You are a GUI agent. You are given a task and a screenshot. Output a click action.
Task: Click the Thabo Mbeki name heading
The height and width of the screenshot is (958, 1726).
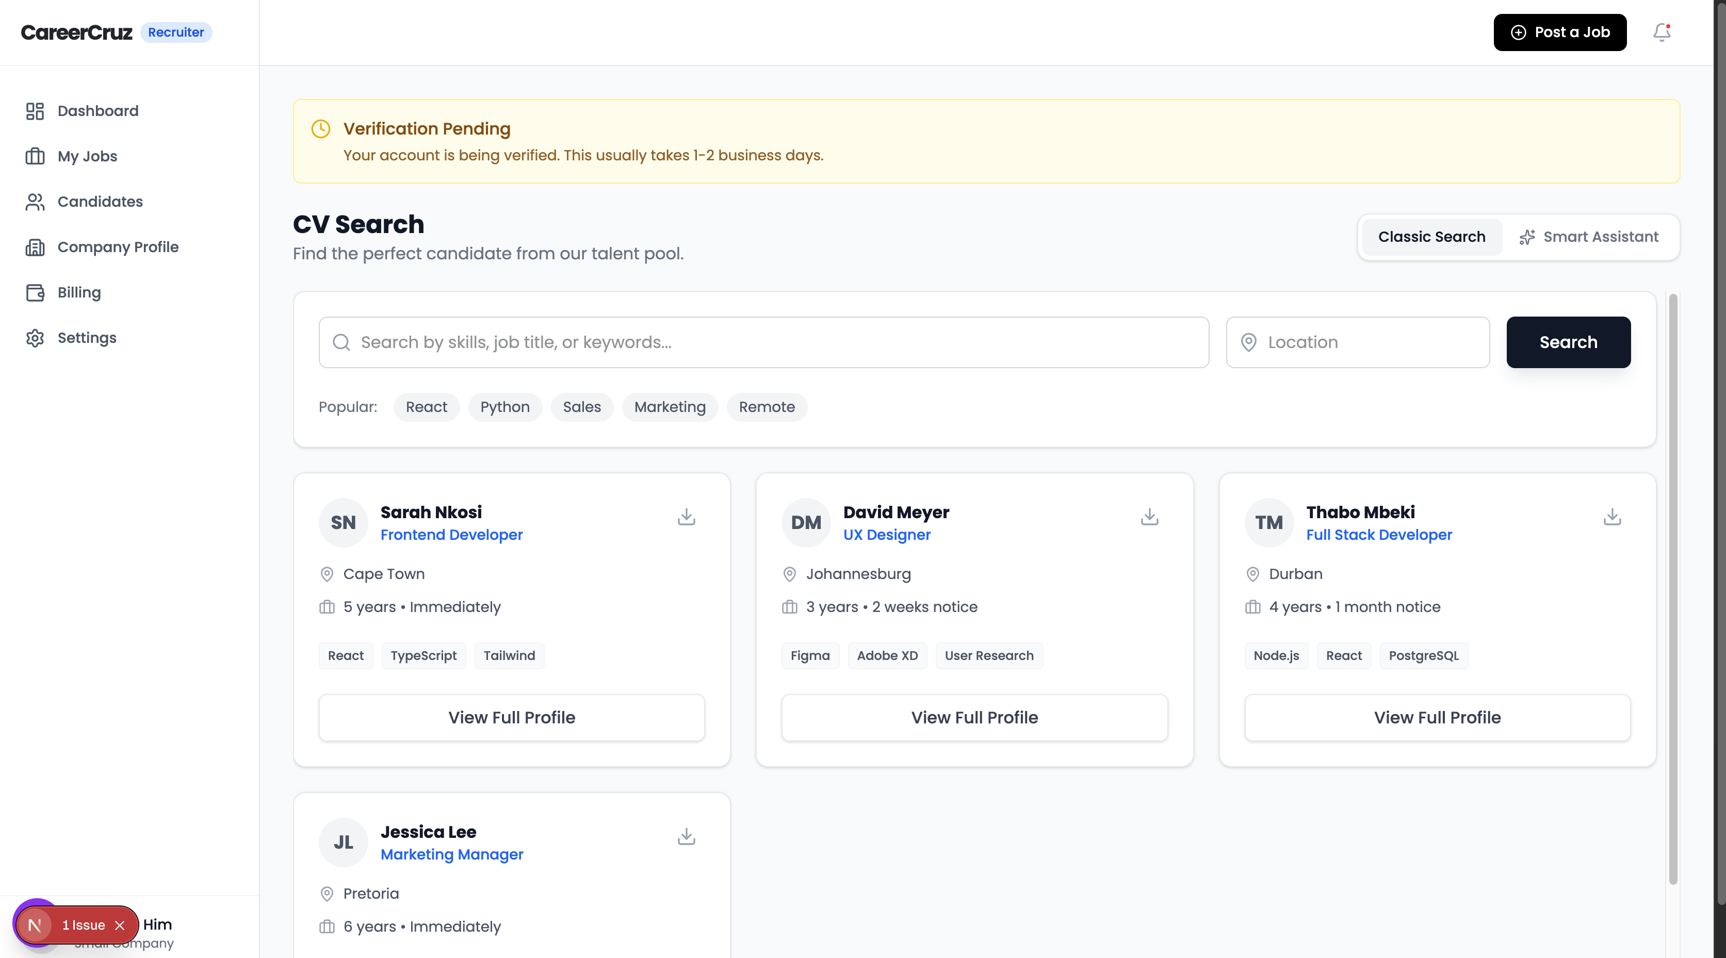click(x=1360, y=513)
